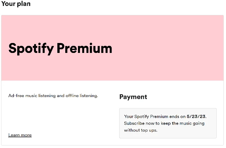
Task: Select the Ad-free music listening description
Action: point(53,96)
